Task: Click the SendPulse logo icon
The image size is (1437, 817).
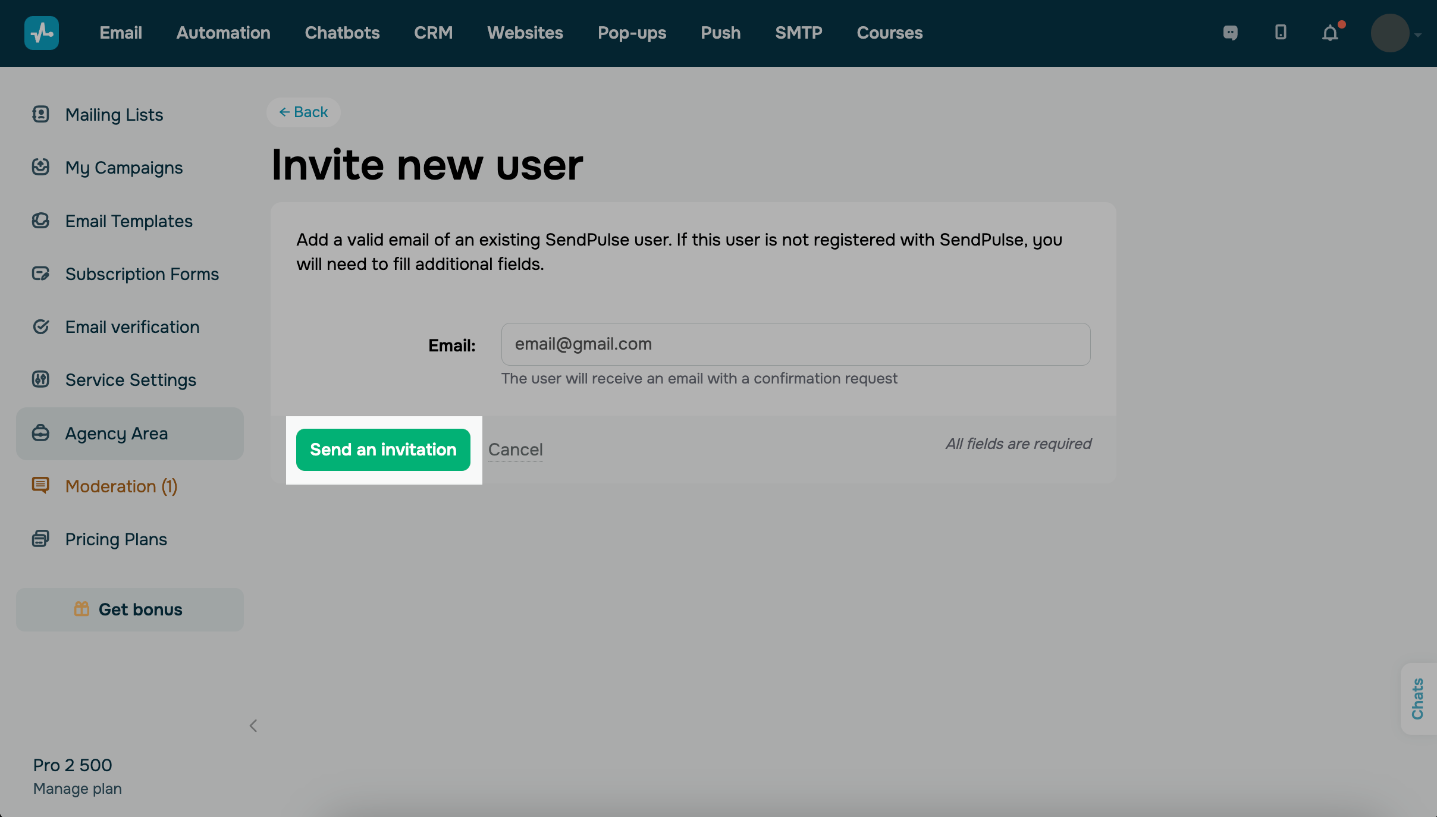Action: coord(41,33)
